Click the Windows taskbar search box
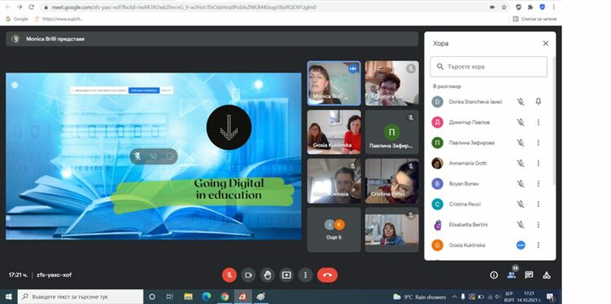 tap(81, 297)
